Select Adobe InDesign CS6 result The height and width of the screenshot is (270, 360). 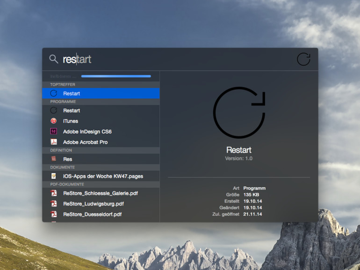coord(101,131)
